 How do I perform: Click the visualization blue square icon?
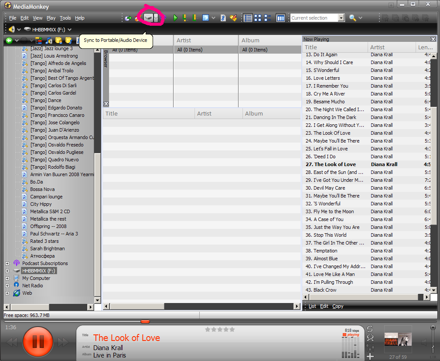point(205,18)
